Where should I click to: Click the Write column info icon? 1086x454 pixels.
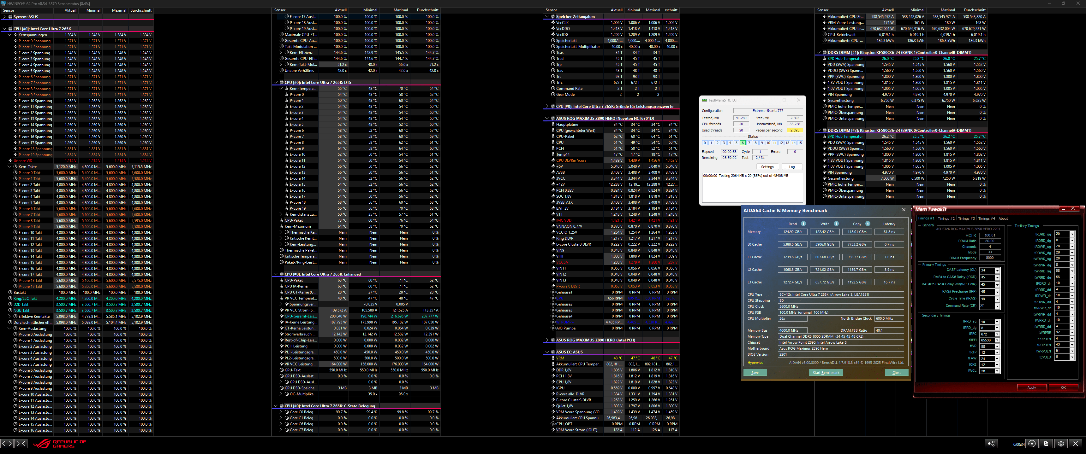click(836, 224)
